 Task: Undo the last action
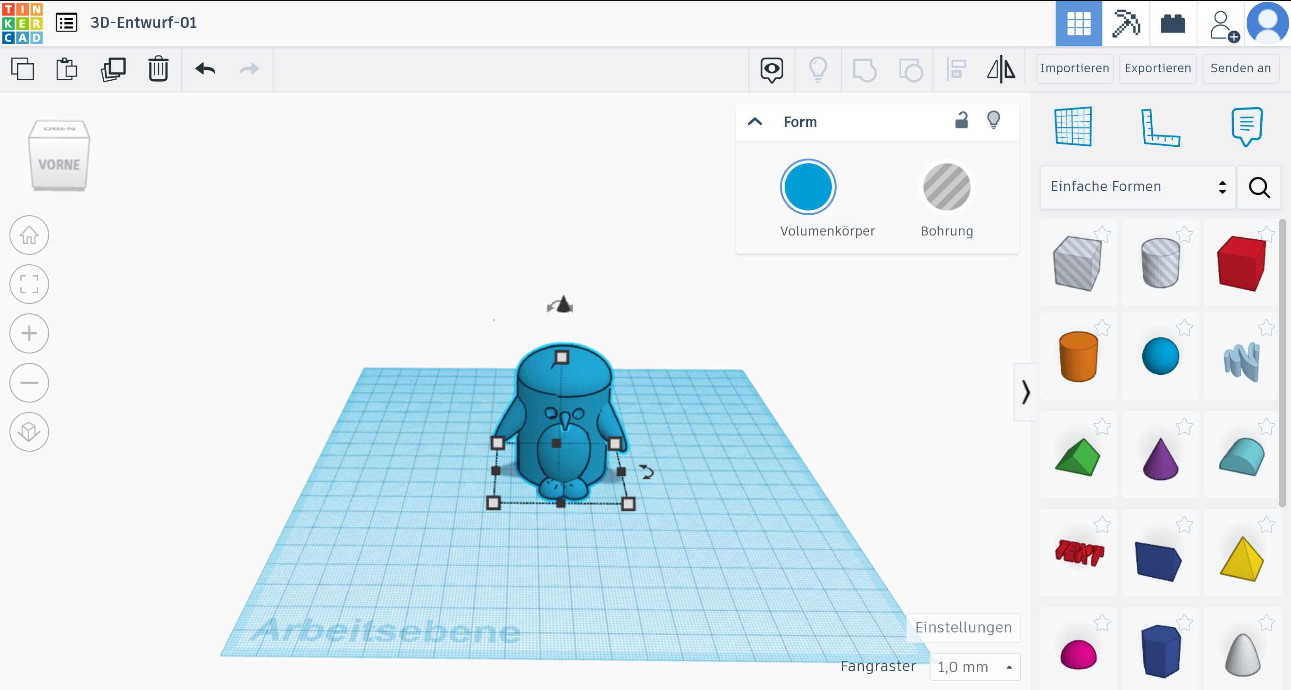coord(205,68)
